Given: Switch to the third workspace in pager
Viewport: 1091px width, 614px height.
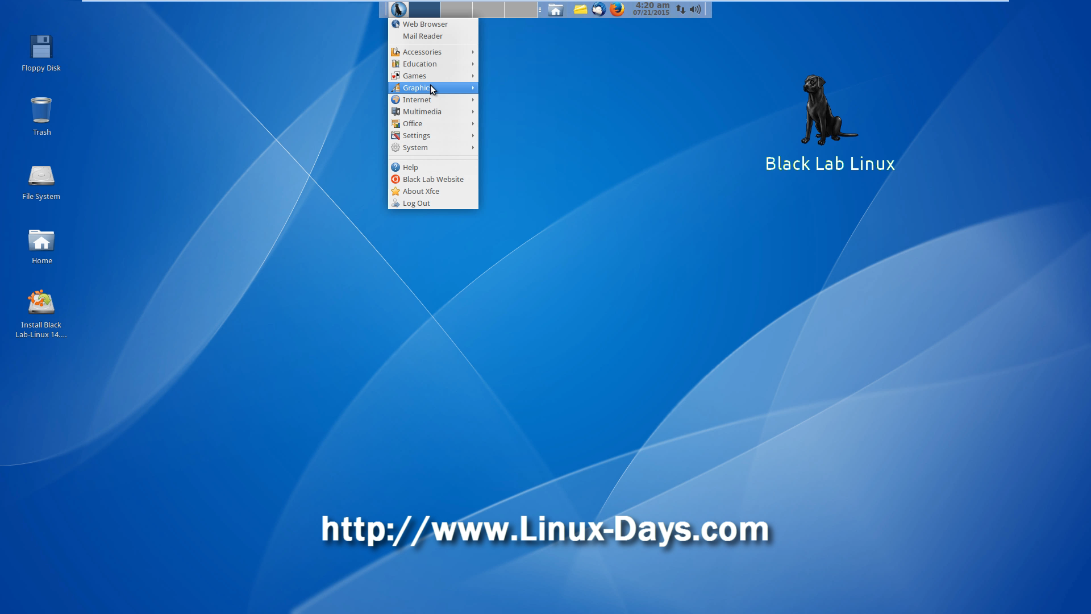Looking at the screenshot, I should 488,9.
